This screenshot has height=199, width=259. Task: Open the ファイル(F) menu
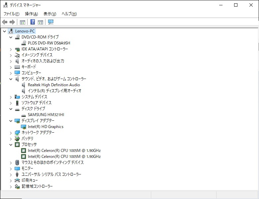11,14
